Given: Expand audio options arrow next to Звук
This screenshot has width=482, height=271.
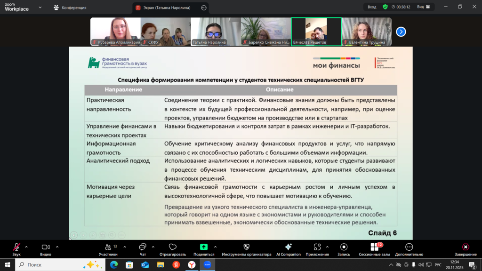Looking at the screenshot, I should [x=26, y=247].
